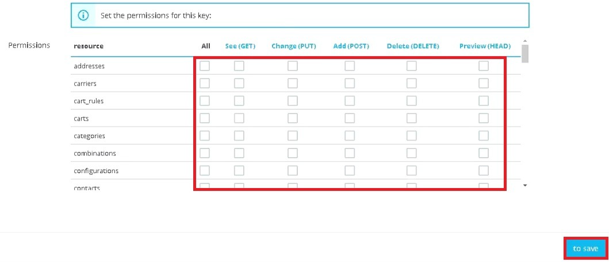
Task: Check the All box for cart_rules
Action: pos(205,101)
